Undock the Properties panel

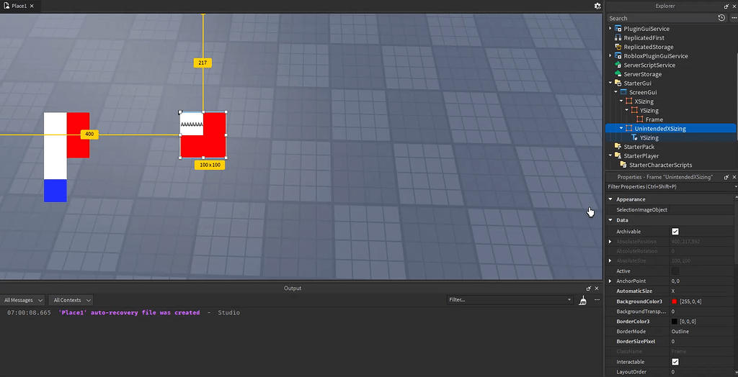726,177
